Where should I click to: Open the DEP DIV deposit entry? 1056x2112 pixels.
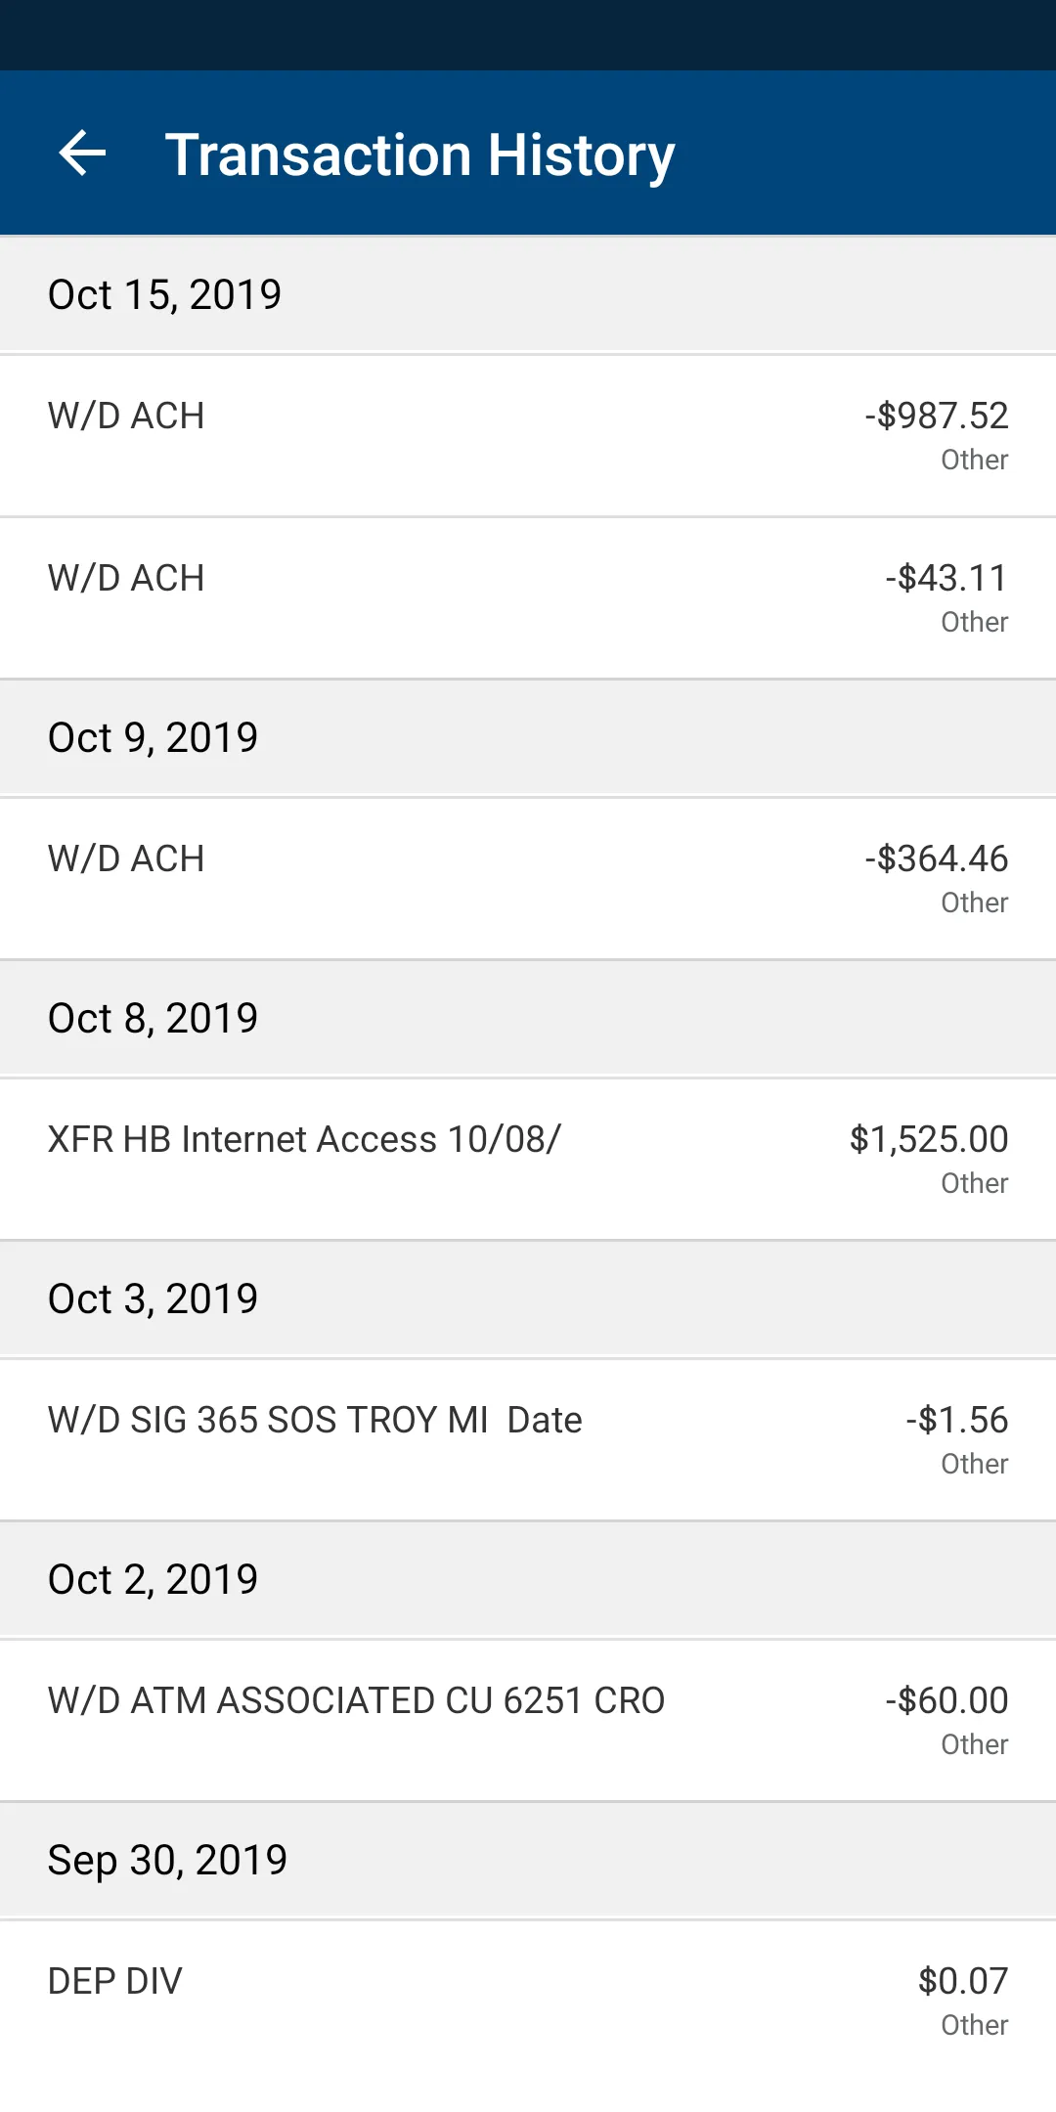(115, 1982)
